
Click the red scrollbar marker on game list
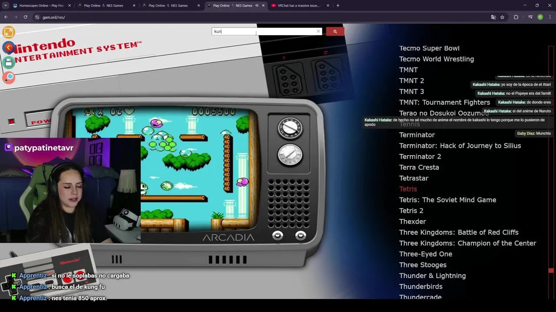[551, 270]
